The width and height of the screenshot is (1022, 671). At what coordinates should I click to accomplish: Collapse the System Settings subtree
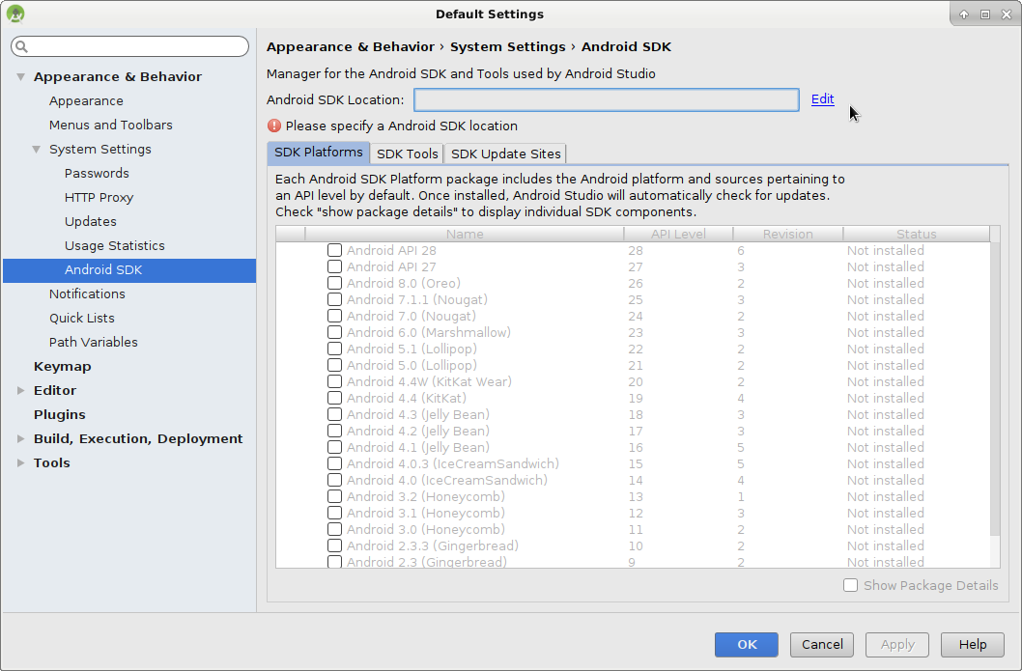pos(37,150)
